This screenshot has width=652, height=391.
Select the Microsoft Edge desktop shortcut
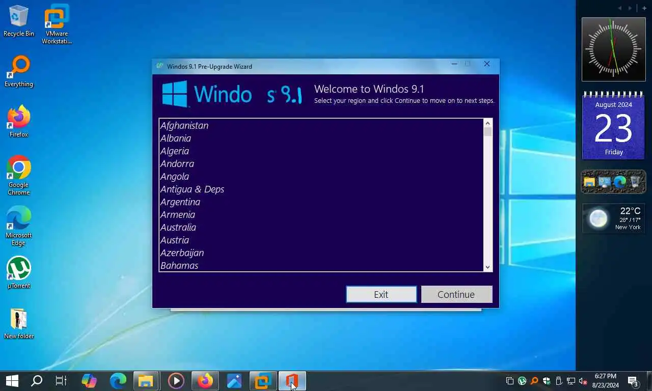tap(19, 226)
